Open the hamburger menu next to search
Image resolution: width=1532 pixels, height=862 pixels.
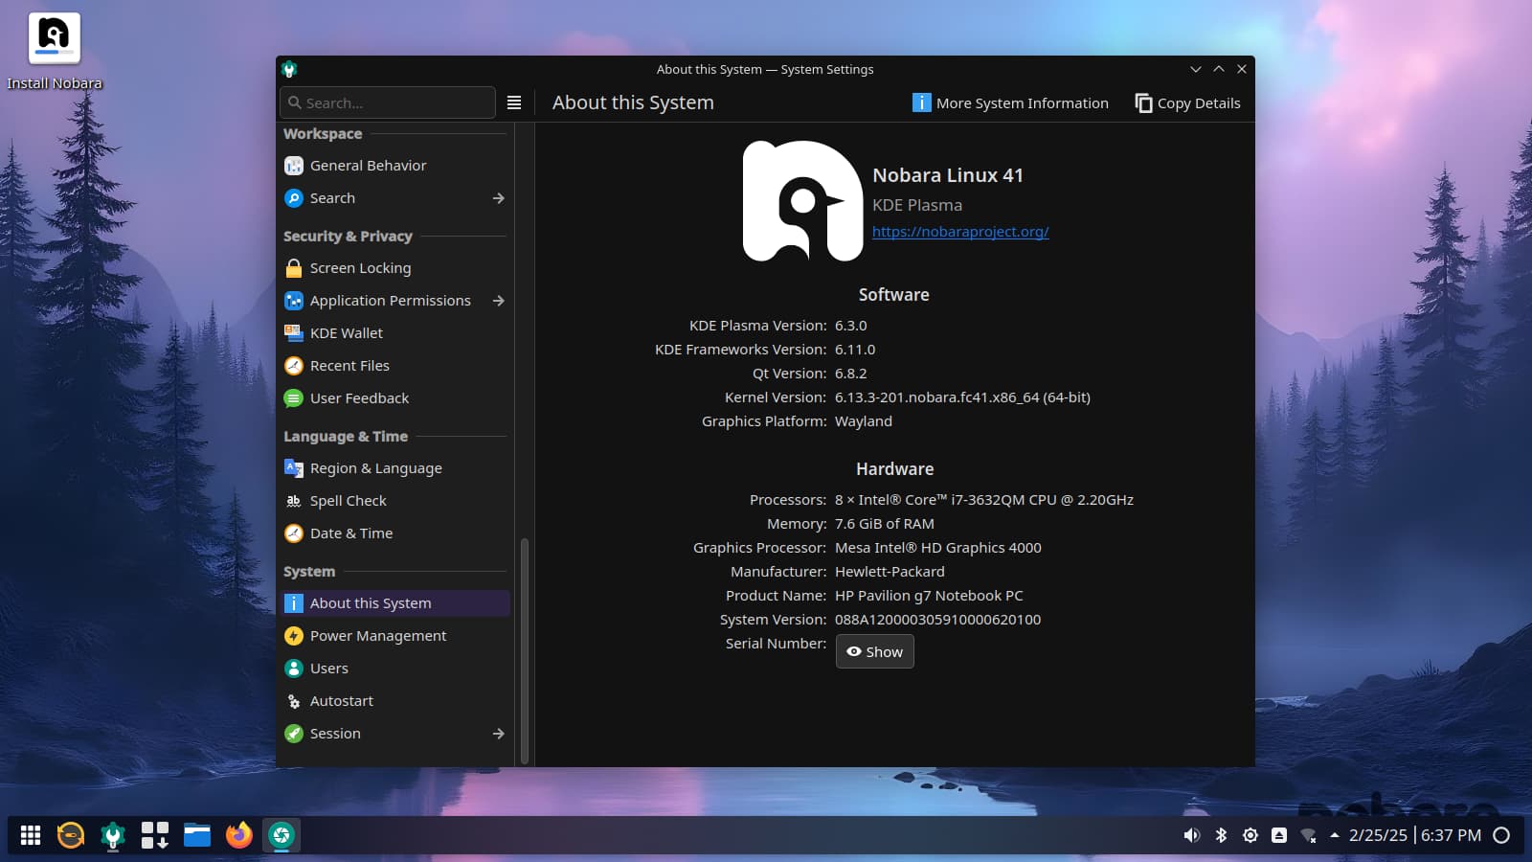pos(514,102)
